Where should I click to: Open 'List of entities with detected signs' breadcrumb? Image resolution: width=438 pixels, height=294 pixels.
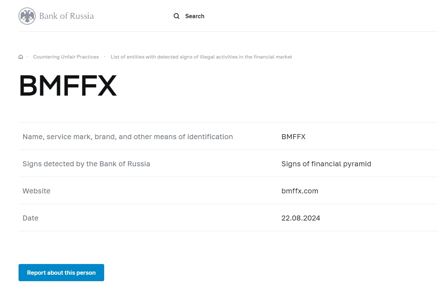point(201,57)
